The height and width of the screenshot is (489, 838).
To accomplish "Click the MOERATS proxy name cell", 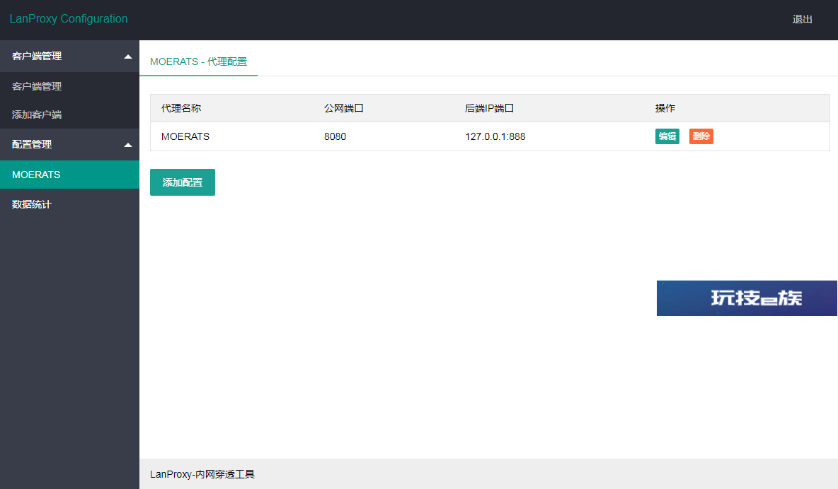I will [185, 136].
